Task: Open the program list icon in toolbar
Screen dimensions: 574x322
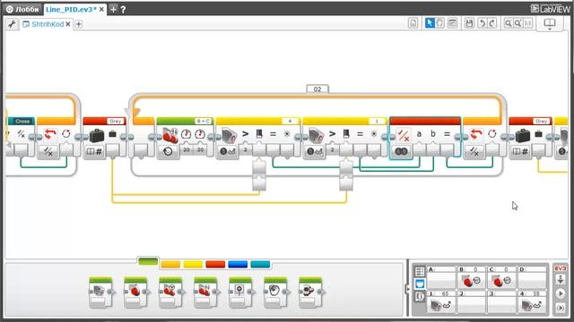Action: pyautogui.click(x=413, y=23)
